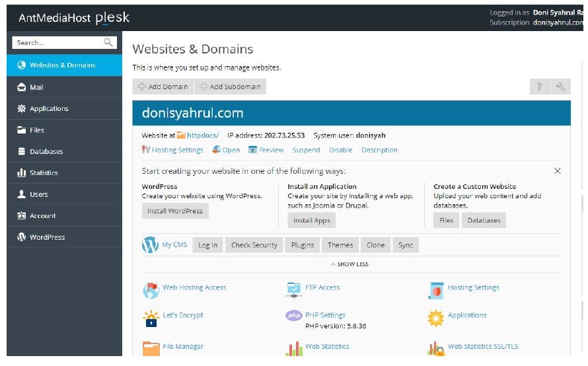Close the start creating website panel
The image size is (588, 366).
click(x=557, y=171)
